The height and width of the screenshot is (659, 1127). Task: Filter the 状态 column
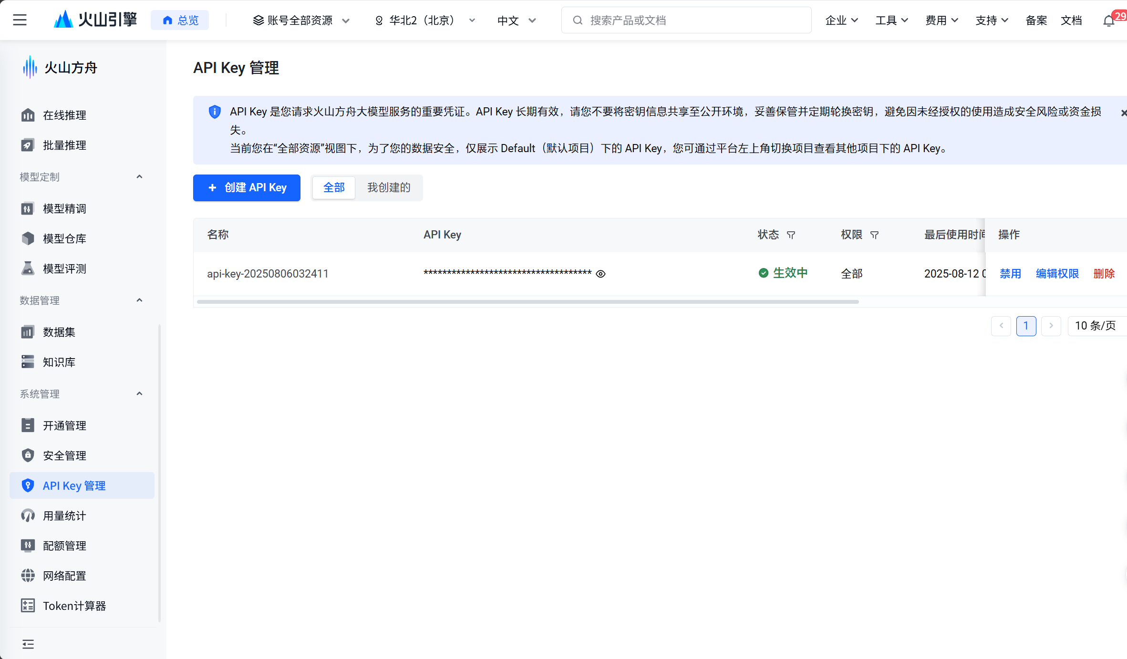(x=791, y=235)
